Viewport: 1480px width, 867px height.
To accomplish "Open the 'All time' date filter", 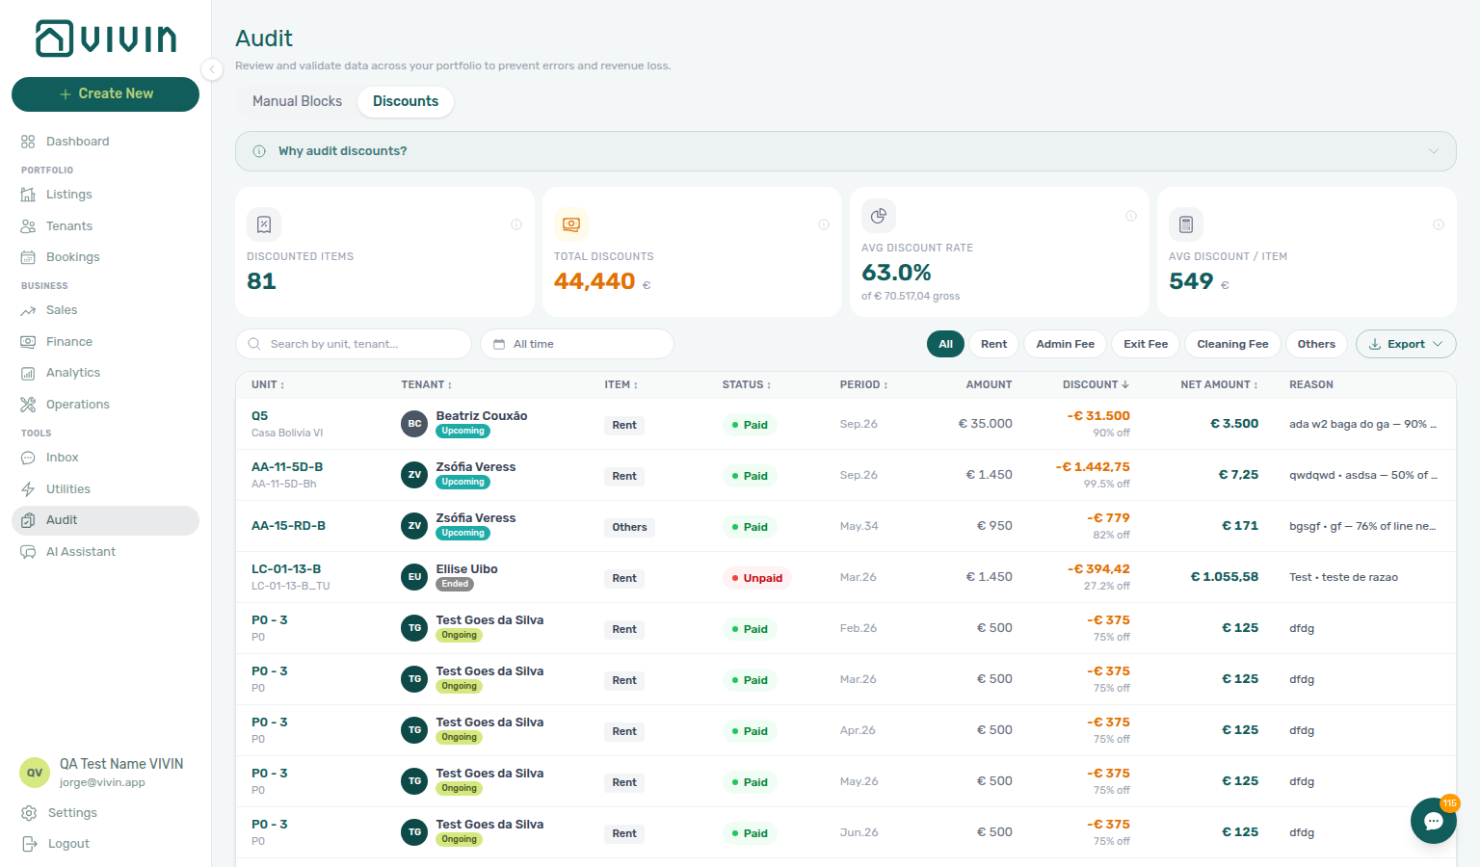I will tap(577, 344).
